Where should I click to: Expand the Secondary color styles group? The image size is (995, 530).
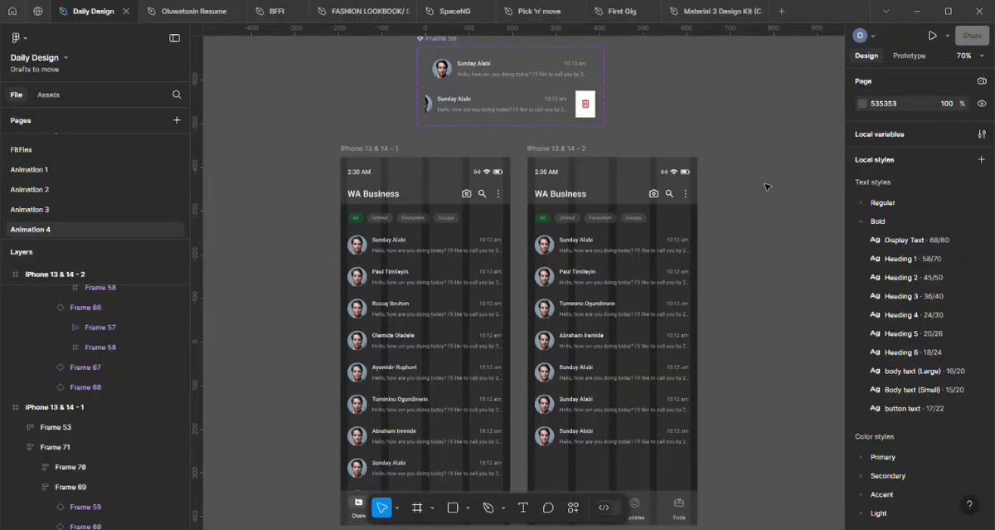860,476
